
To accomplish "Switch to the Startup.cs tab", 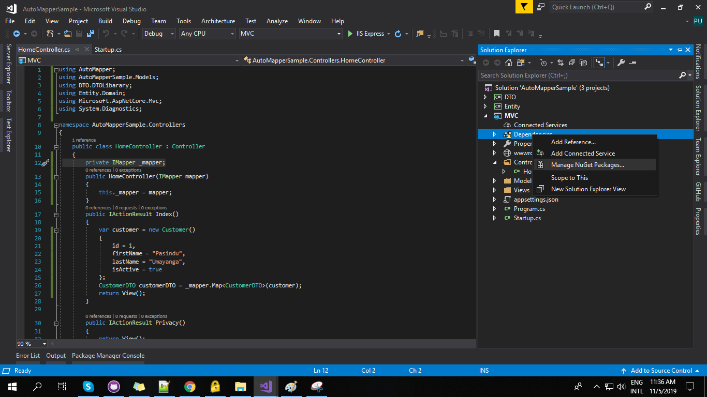I will coord(108,50).
